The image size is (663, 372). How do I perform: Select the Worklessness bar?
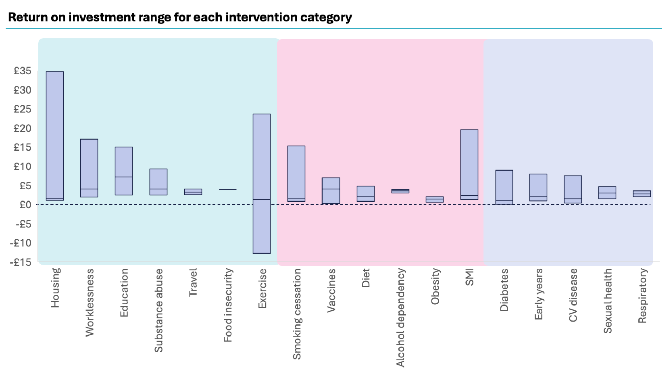click(x=89, y=168)
